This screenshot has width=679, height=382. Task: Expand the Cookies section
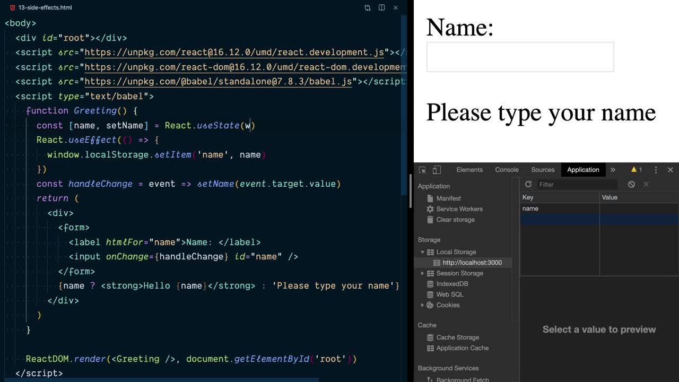(422, 305)
